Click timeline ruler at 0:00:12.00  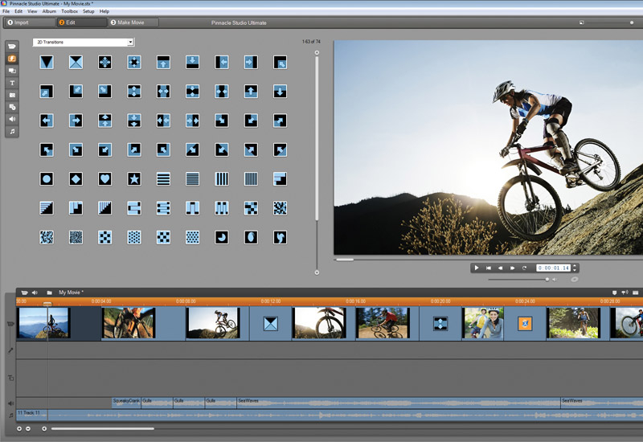(271, 301)
